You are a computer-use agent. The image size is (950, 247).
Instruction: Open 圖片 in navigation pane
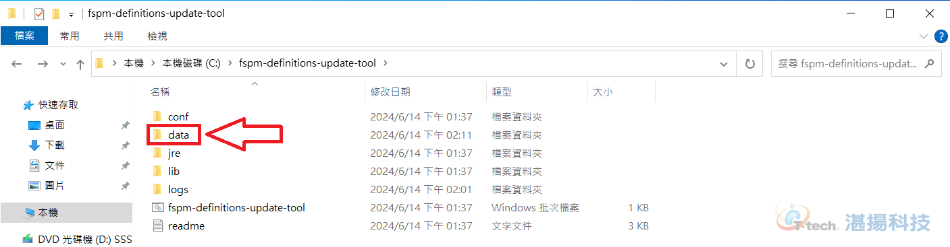pyautogui.click(x=55, y=185)
